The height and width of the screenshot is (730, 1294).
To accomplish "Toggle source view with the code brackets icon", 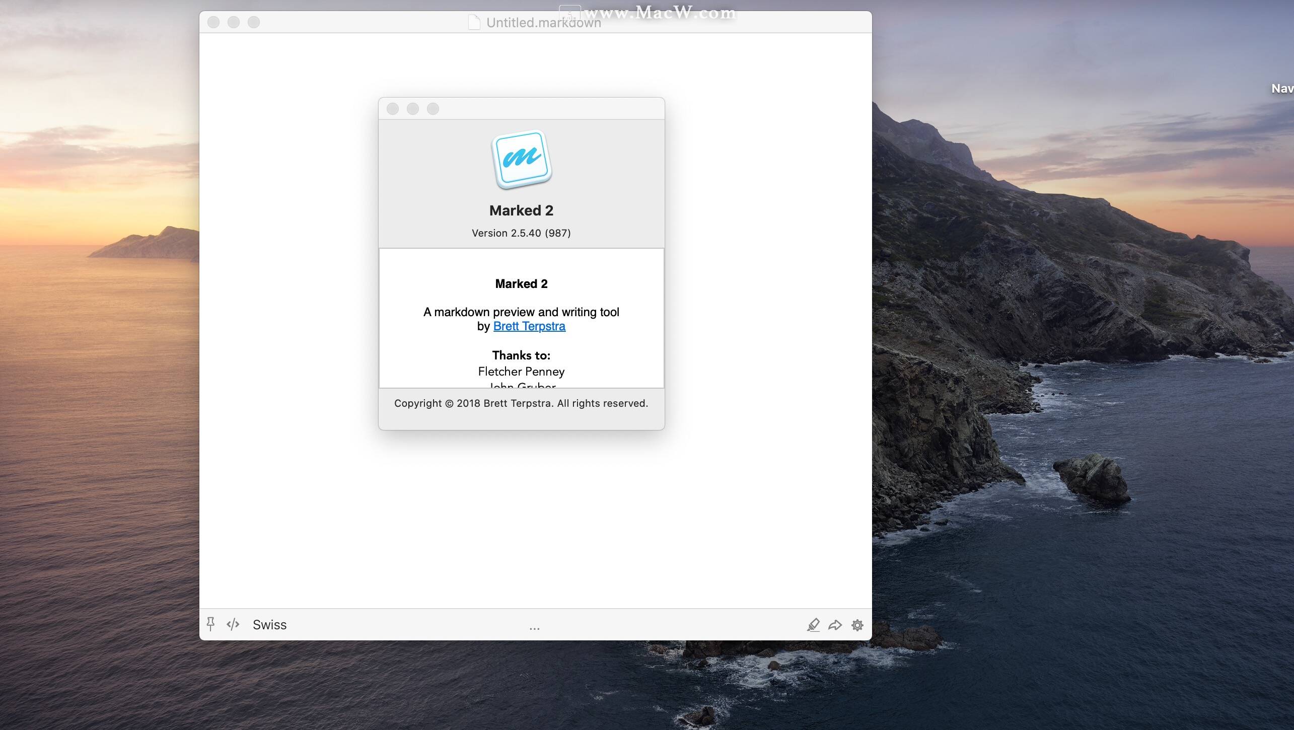I will (233, 625).
